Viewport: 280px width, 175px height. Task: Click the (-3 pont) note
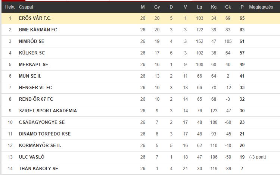258,157
